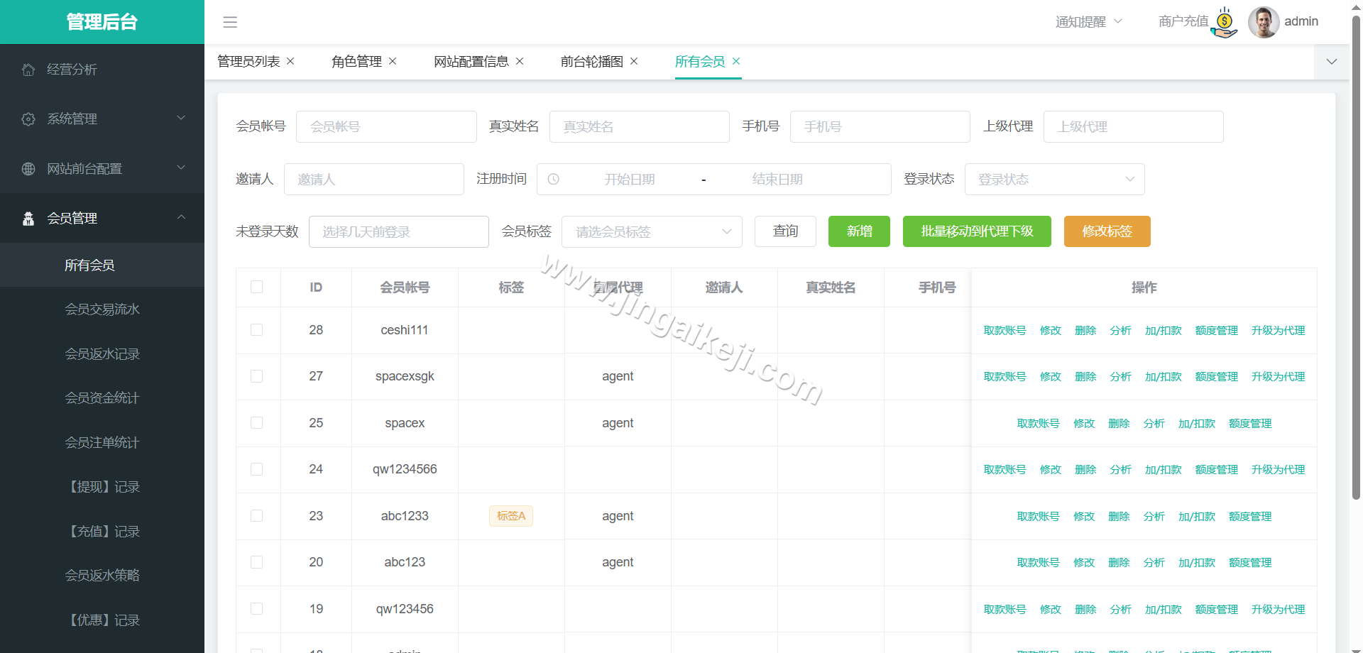Open the 会员标签 dropdown

click(651, 231)
